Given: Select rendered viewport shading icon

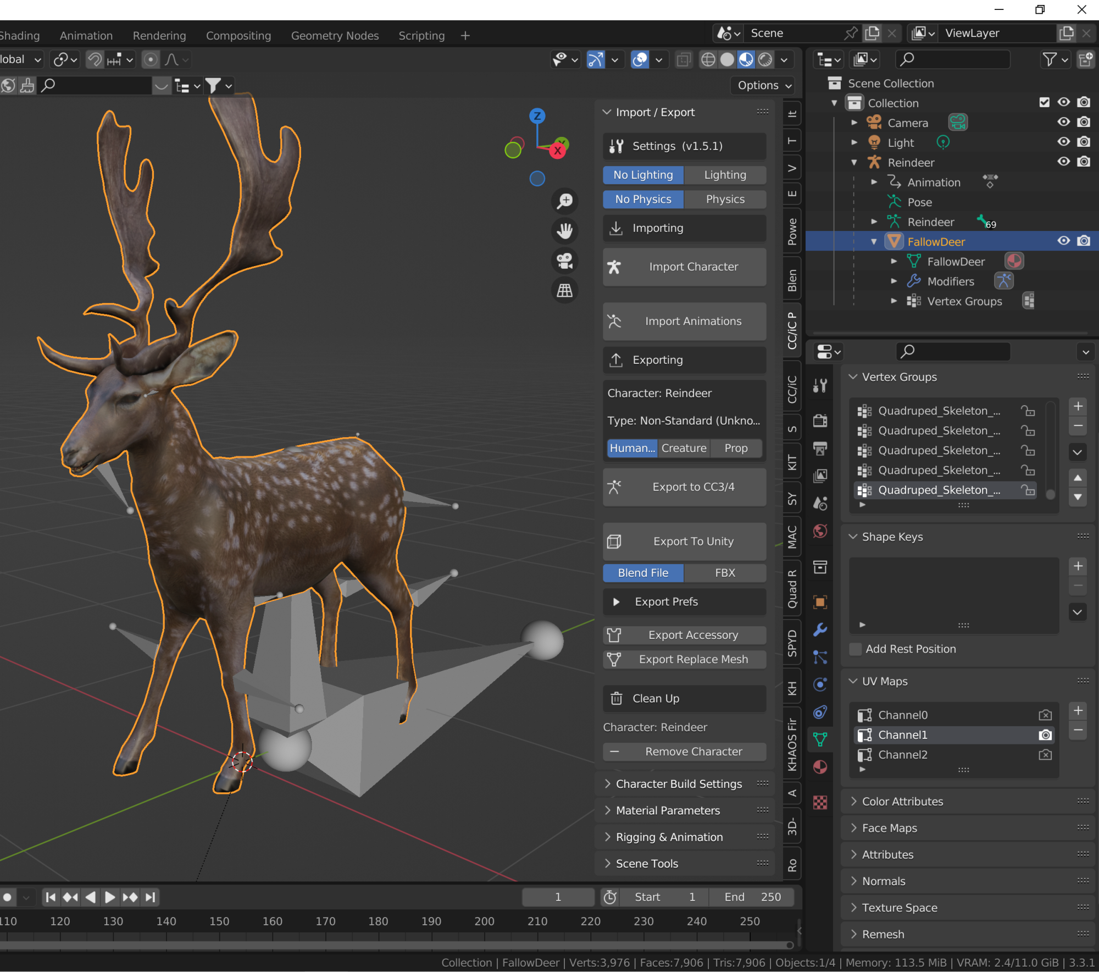Looking at the screenshot, I should (765, 59).
